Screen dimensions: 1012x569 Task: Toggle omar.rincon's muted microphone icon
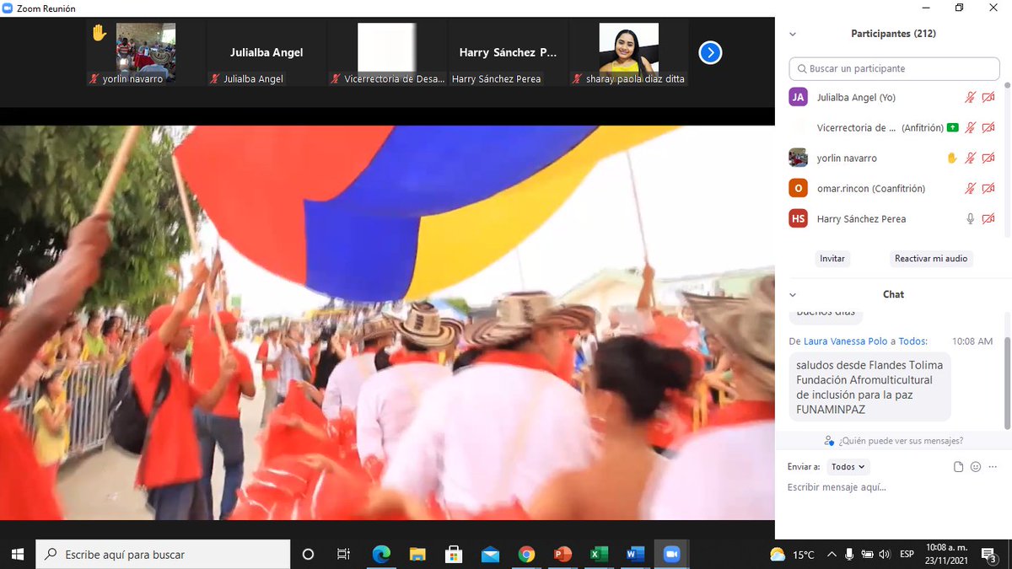(x=971, y=188)
